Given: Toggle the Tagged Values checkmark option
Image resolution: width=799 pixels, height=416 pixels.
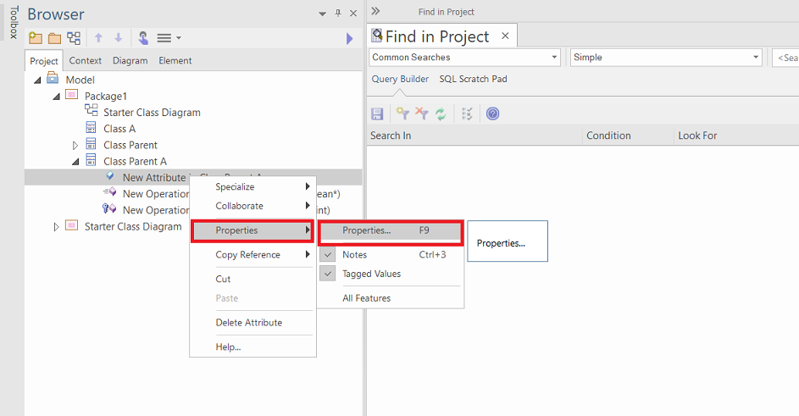Looking at the screenshot, I should point(327,274).
